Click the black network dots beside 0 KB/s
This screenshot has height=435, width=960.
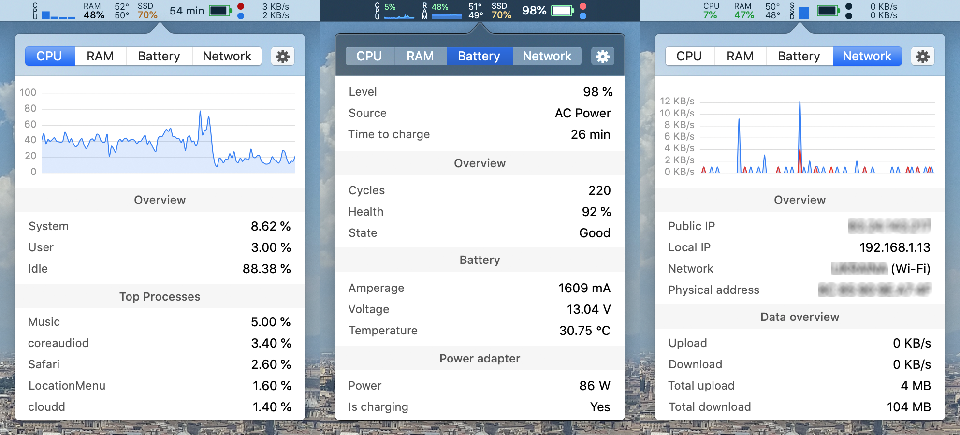[849, 11]
